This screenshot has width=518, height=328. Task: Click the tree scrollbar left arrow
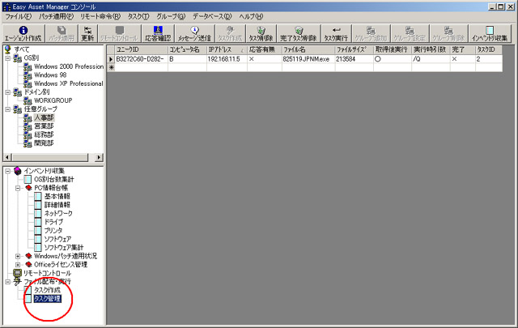(7, 157)
